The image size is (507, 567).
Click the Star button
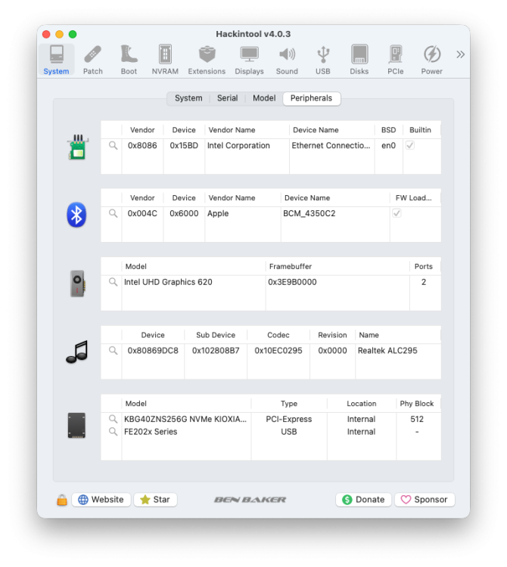(155, 500)
